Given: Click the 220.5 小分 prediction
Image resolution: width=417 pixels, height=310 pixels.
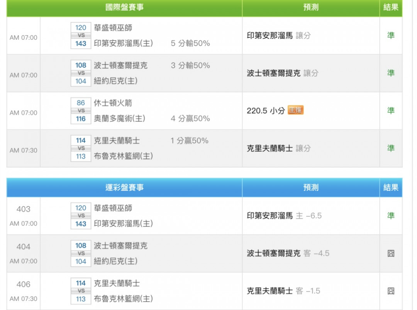Looking at the screenshot, I should [266, 111].
